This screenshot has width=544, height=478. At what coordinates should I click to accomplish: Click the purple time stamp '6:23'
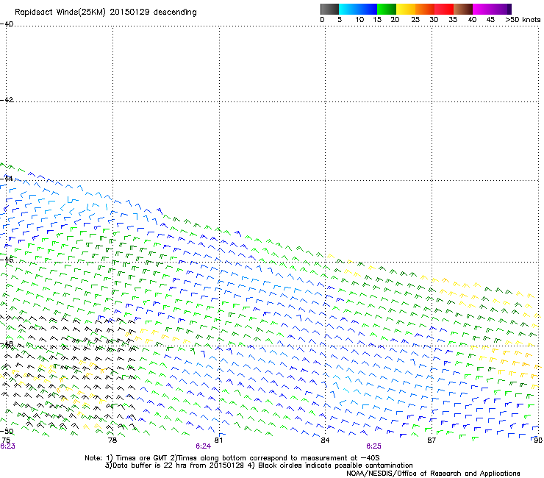click(7, 446)
